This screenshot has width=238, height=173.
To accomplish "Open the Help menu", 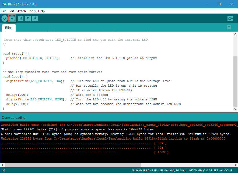I will tap(41, 11).
